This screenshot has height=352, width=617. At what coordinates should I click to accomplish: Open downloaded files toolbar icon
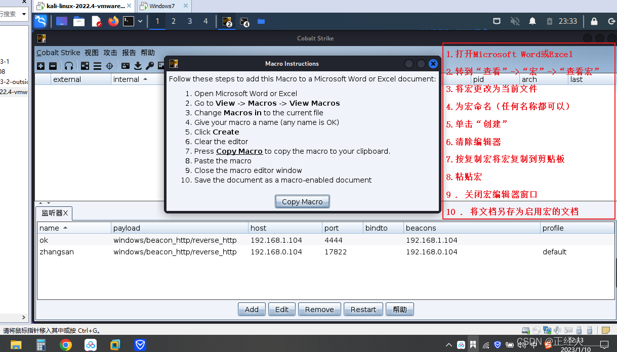click(138, 66)
